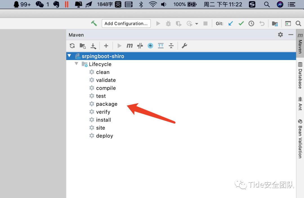
Task: Open Git history clock icon
Action: (251, 24)
